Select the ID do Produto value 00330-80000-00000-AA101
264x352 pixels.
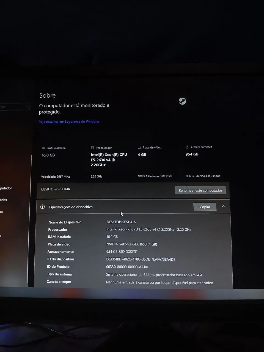click(x=127, y=267)
